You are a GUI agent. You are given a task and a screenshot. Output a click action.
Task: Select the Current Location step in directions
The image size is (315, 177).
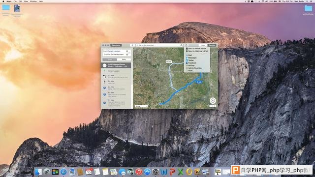pos(116,71)
